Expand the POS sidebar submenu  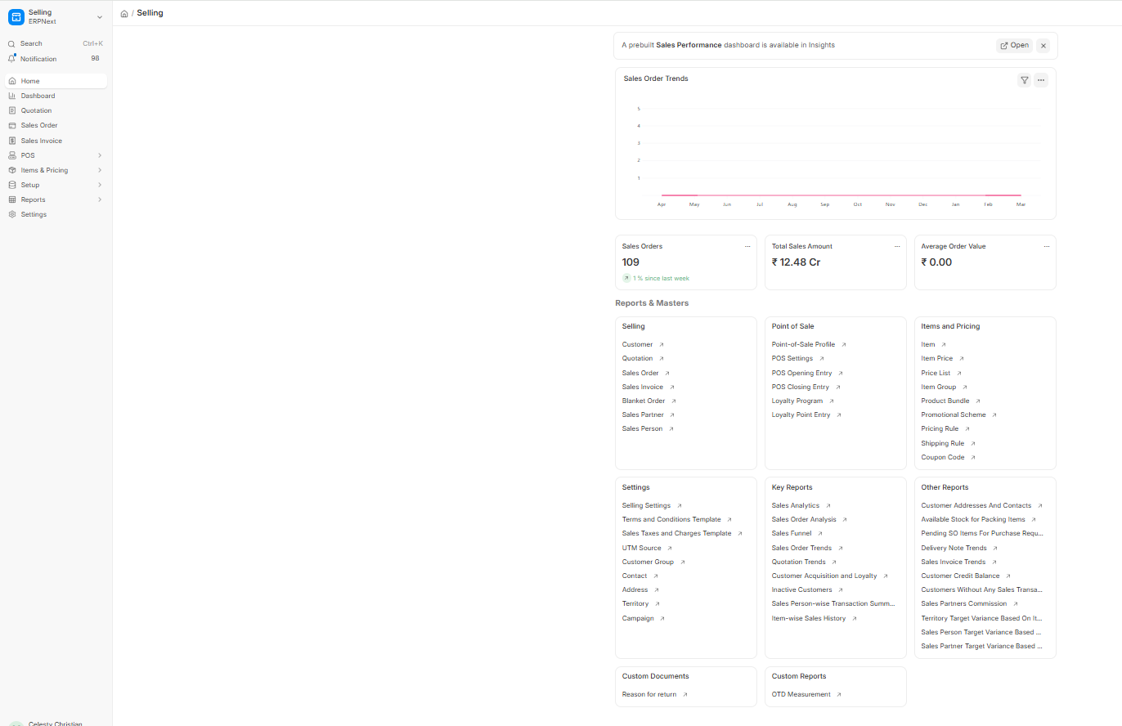pyautogui.click(x=100, y=155)
